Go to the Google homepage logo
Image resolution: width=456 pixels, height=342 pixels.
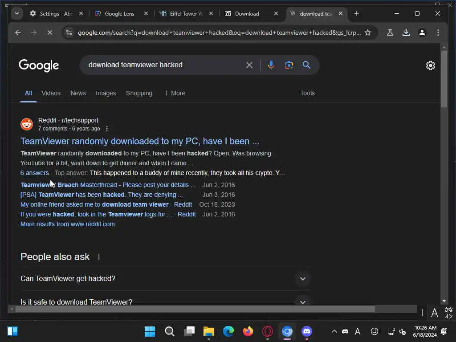tap(39, 65)
